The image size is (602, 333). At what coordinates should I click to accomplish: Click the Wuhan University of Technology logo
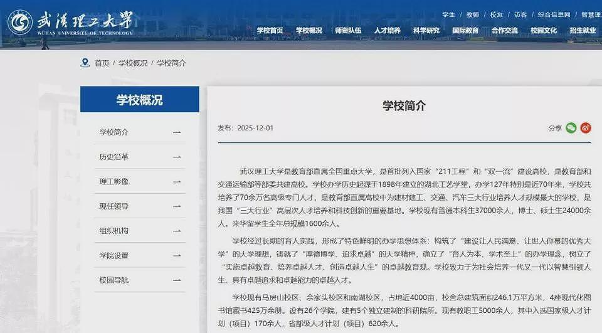pos(70,23)
